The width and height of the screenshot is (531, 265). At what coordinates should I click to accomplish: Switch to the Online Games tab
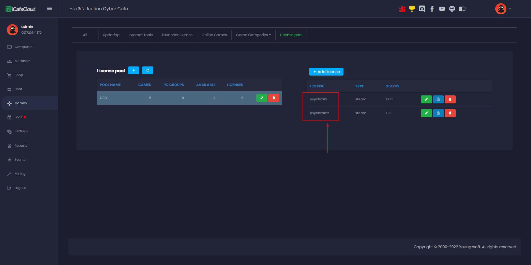tap(214, 35)
